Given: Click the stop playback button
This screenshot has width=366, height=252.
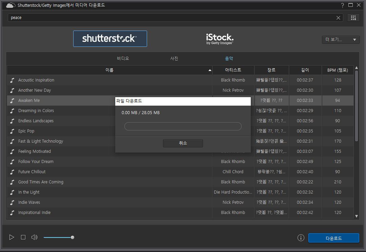Looking at the screenshot, I should pos(23,237).
